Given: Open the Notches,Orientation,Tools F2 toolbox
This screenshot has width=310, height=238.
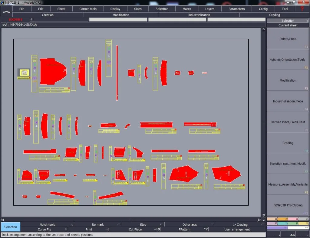Looking at the screenshot, I should click(288, 60).
